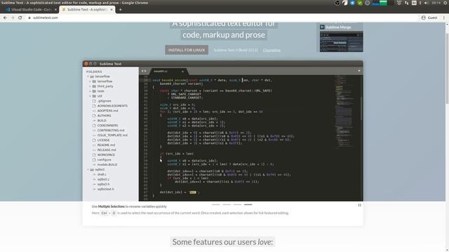Select the AUTHORS file
This screenshot has width=449, height=252.
pyautogui.click(x=105, y=115)
